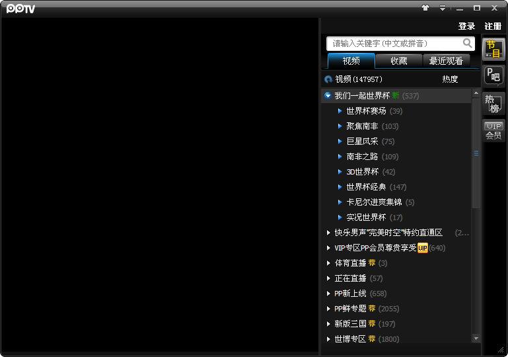Click the refresh icon beside 视频(147957)

(x=328, y=79)
